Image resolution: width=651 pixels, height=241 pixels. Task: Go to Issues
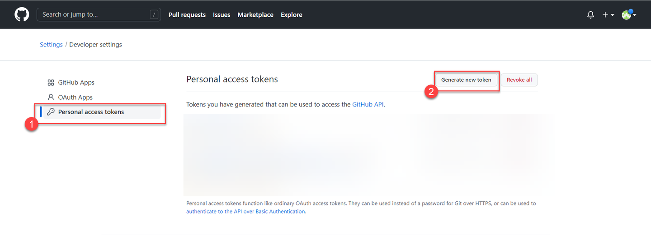(222, 15)
